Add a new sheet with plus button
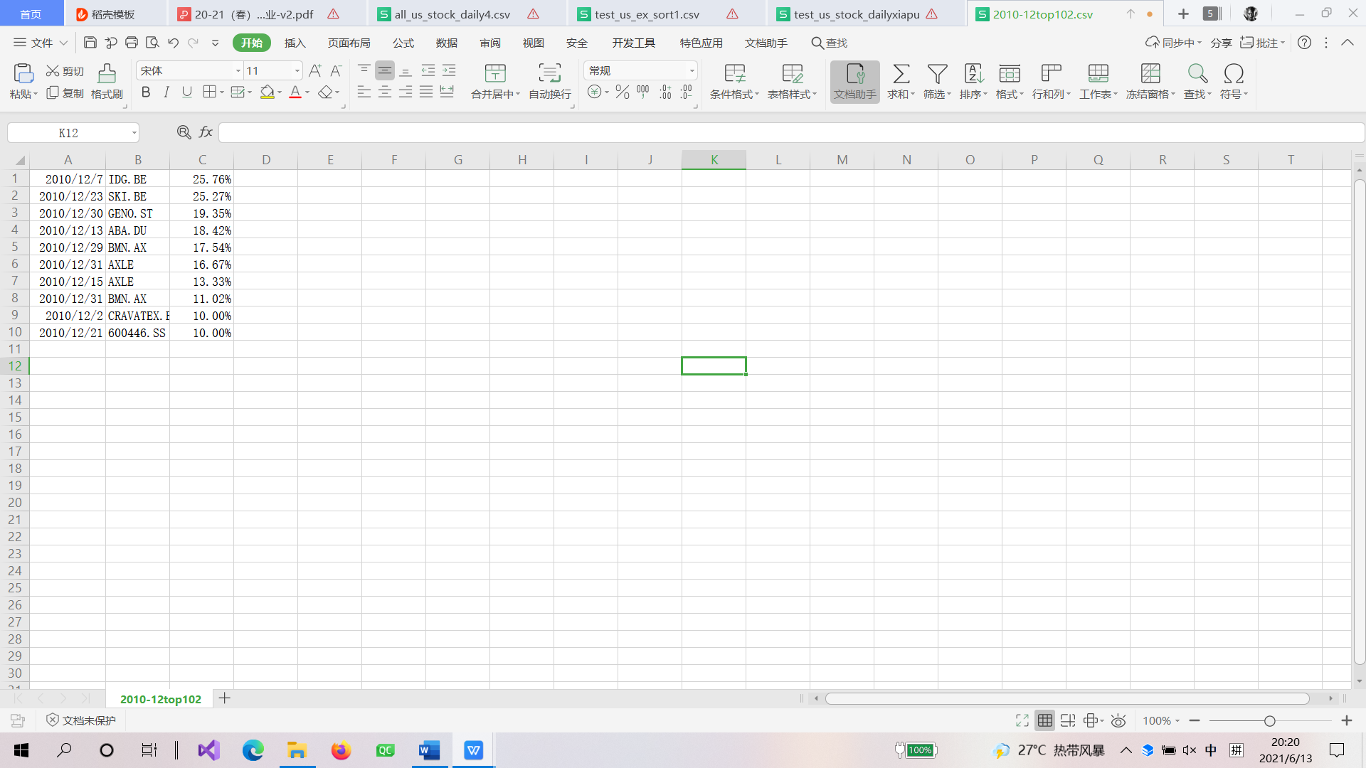 tap(225, 698)
